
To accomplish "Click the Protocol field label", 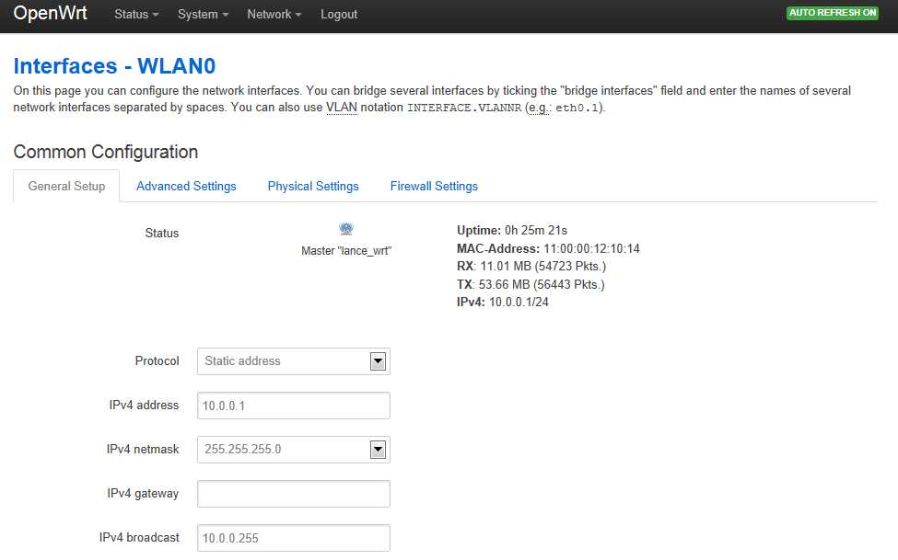I will 157,361.
